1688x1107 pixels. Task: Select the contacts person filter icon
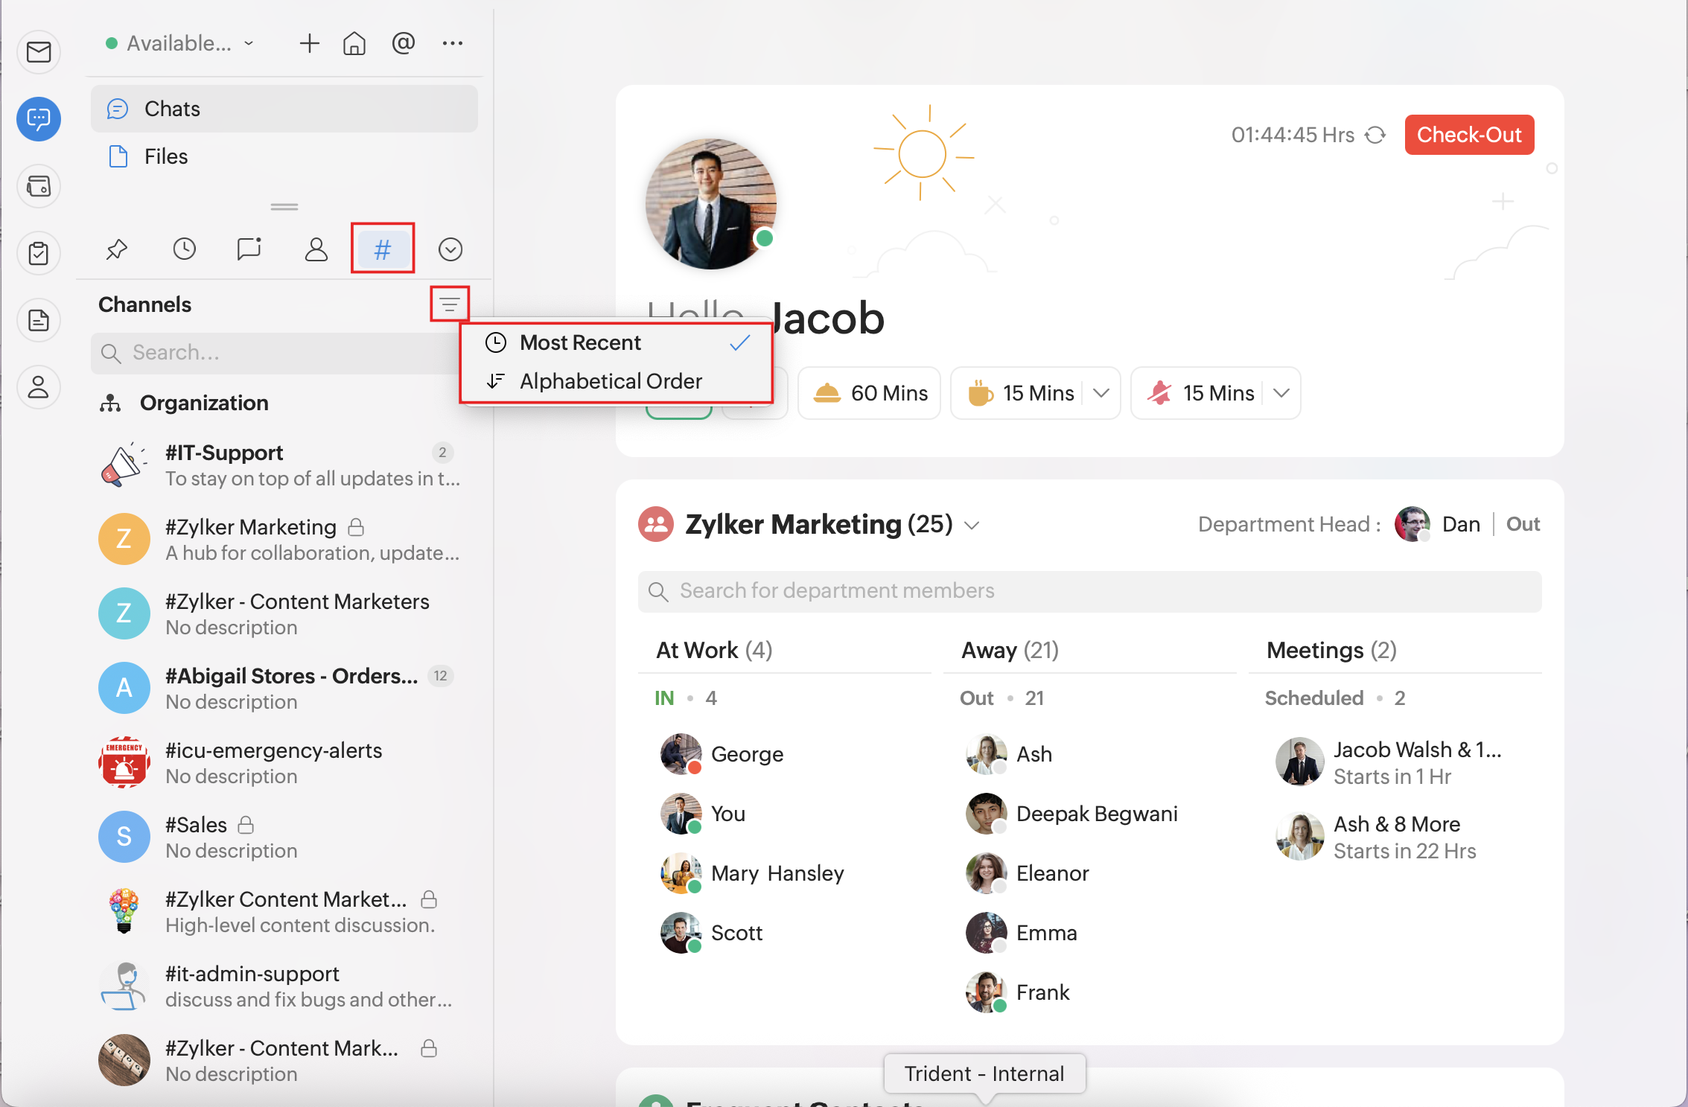316,249
